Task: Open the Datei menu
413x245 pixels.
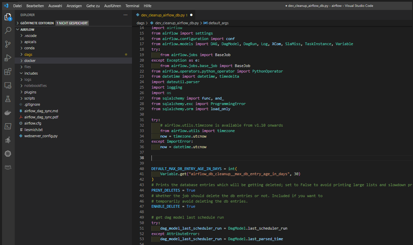Action: 17,6
